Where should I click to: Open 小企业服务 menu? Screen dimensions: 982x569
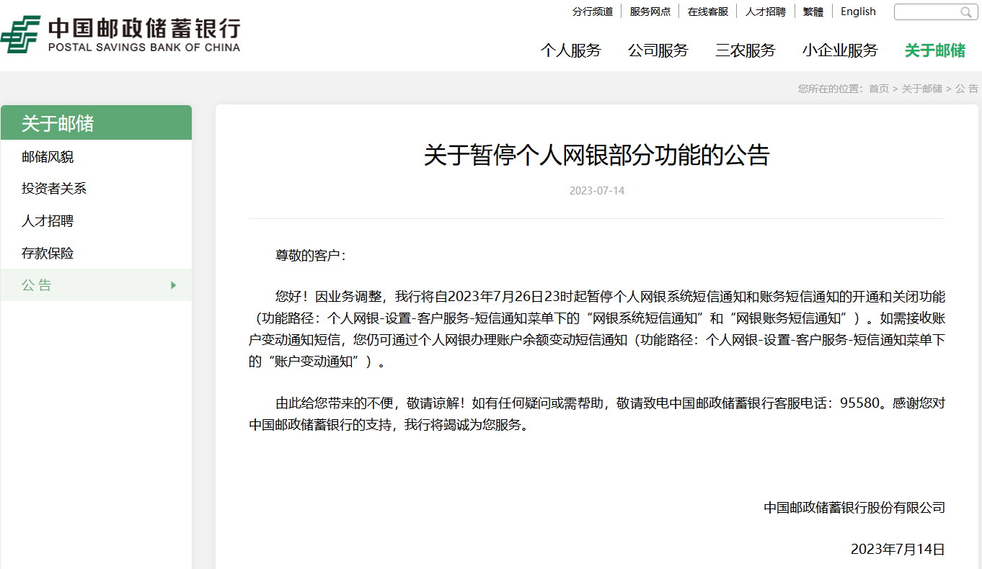[x=840, y=50]
